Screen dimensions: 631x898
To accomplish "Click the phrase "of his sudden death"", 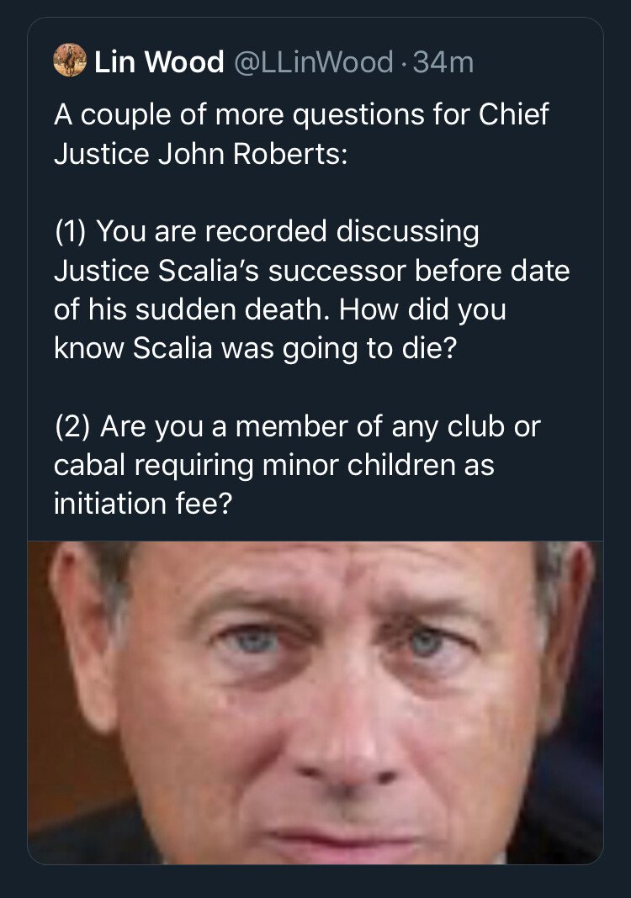I will click(193, 310).
